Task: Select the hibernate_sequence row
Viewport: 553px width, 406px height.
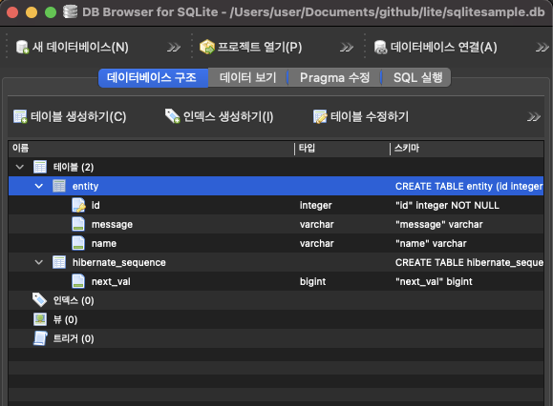Action: point(276,262)
